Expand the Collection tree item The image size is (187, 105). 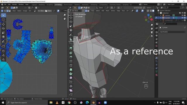coord(158,13)
